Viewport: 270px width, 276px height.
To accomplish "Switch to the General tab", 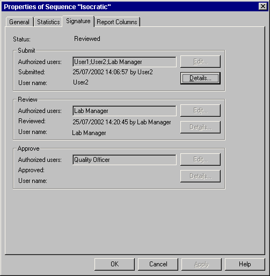I will [x=19, y=22].
